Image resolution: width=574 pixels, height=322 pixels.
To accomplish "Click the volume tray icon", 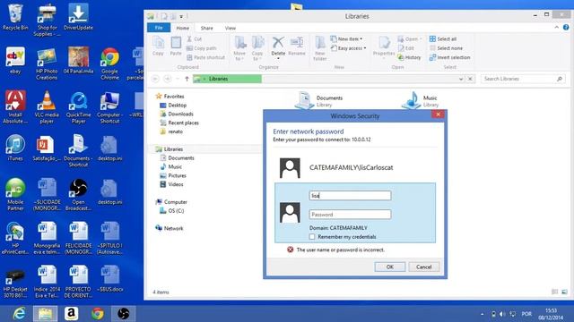I will (502, 314).
